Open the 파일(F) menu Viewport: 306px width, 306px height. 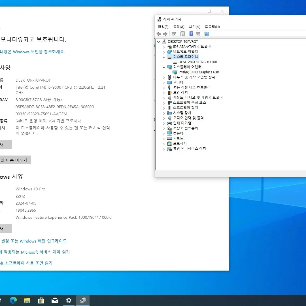tap(163, 27)
